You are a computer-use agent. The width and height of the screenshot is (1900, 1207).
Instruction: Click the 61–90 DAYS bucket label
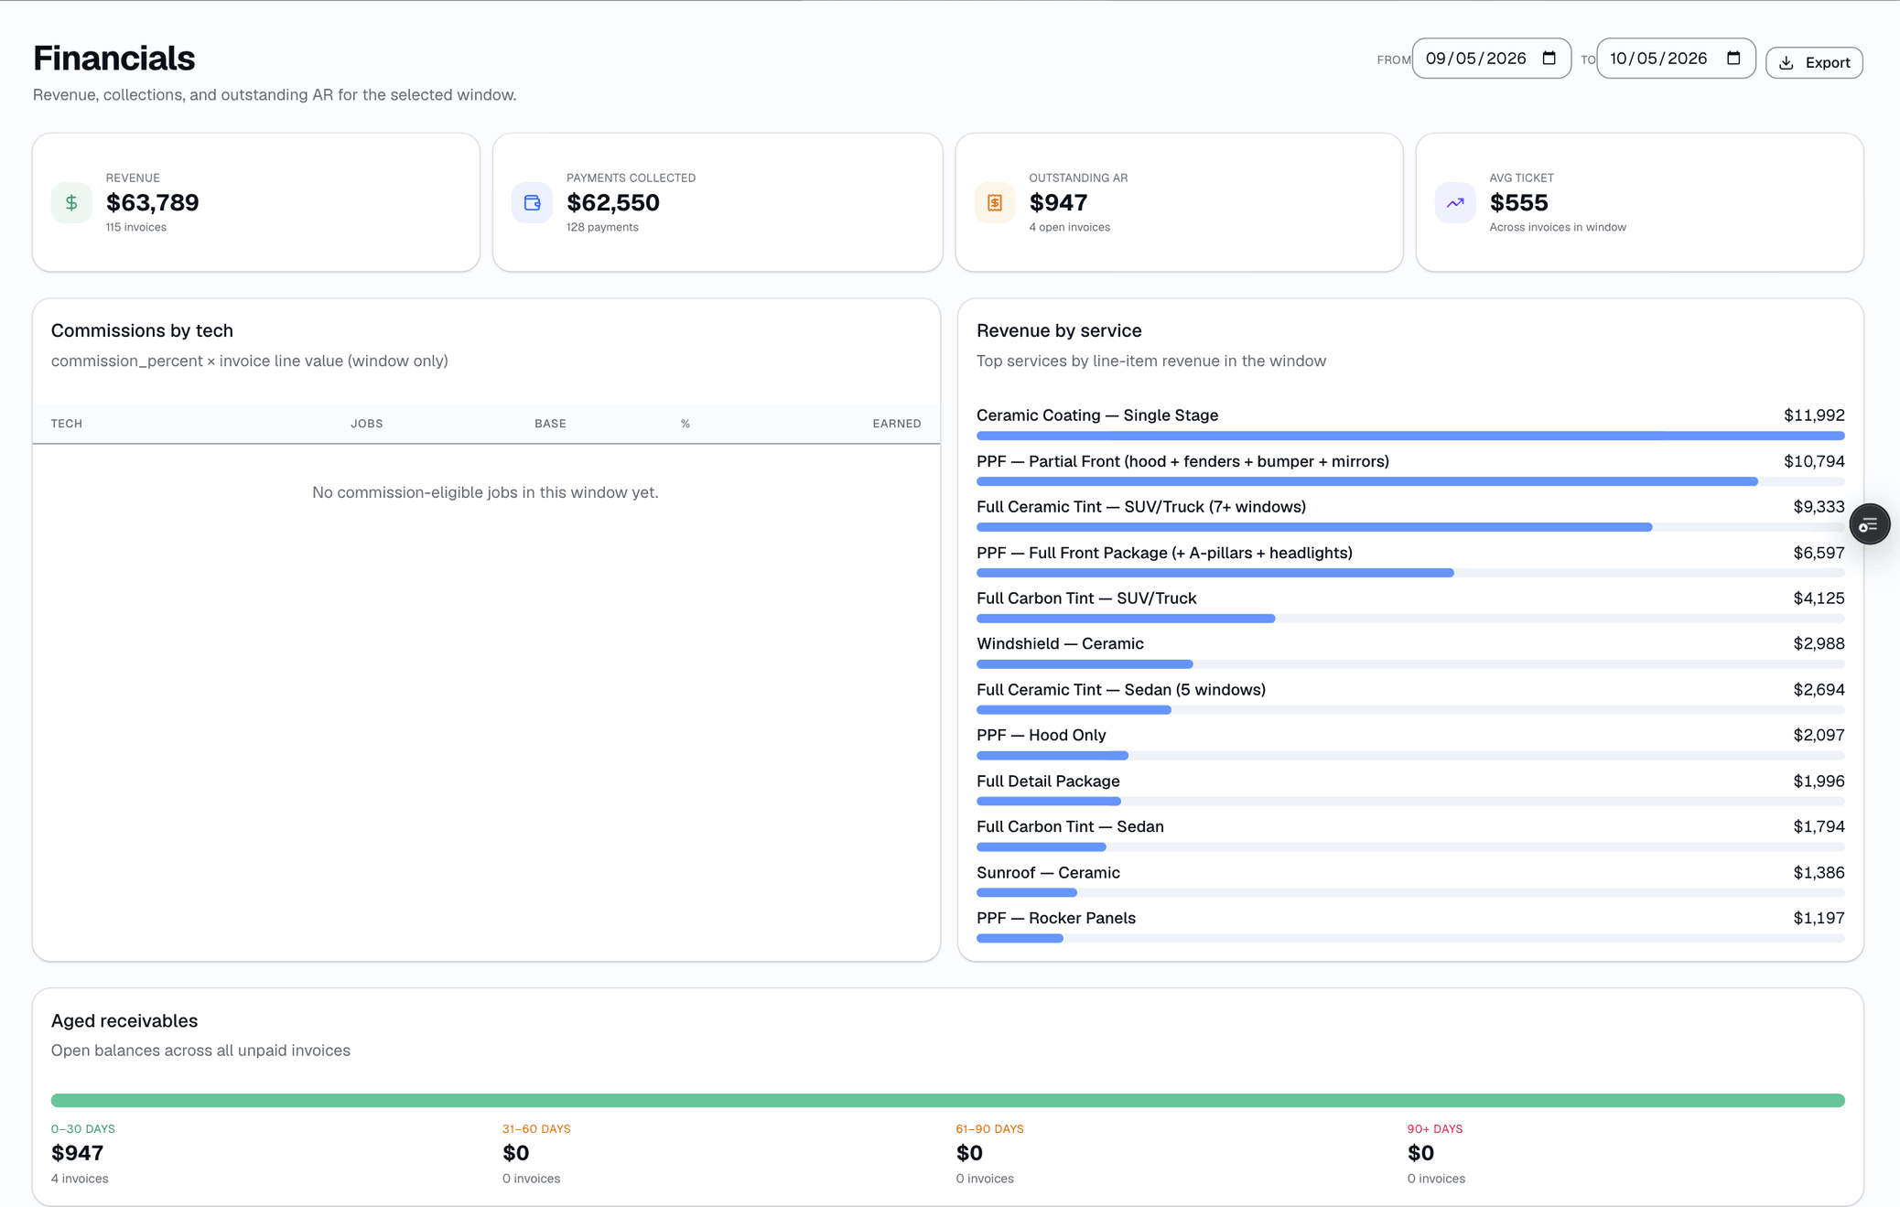pos(989,1129)
